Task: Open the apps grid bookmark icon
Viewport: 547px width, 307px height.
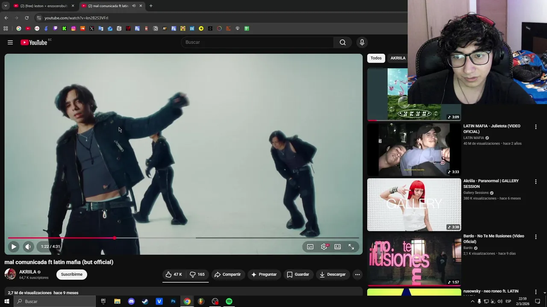Action: point(6,29)
